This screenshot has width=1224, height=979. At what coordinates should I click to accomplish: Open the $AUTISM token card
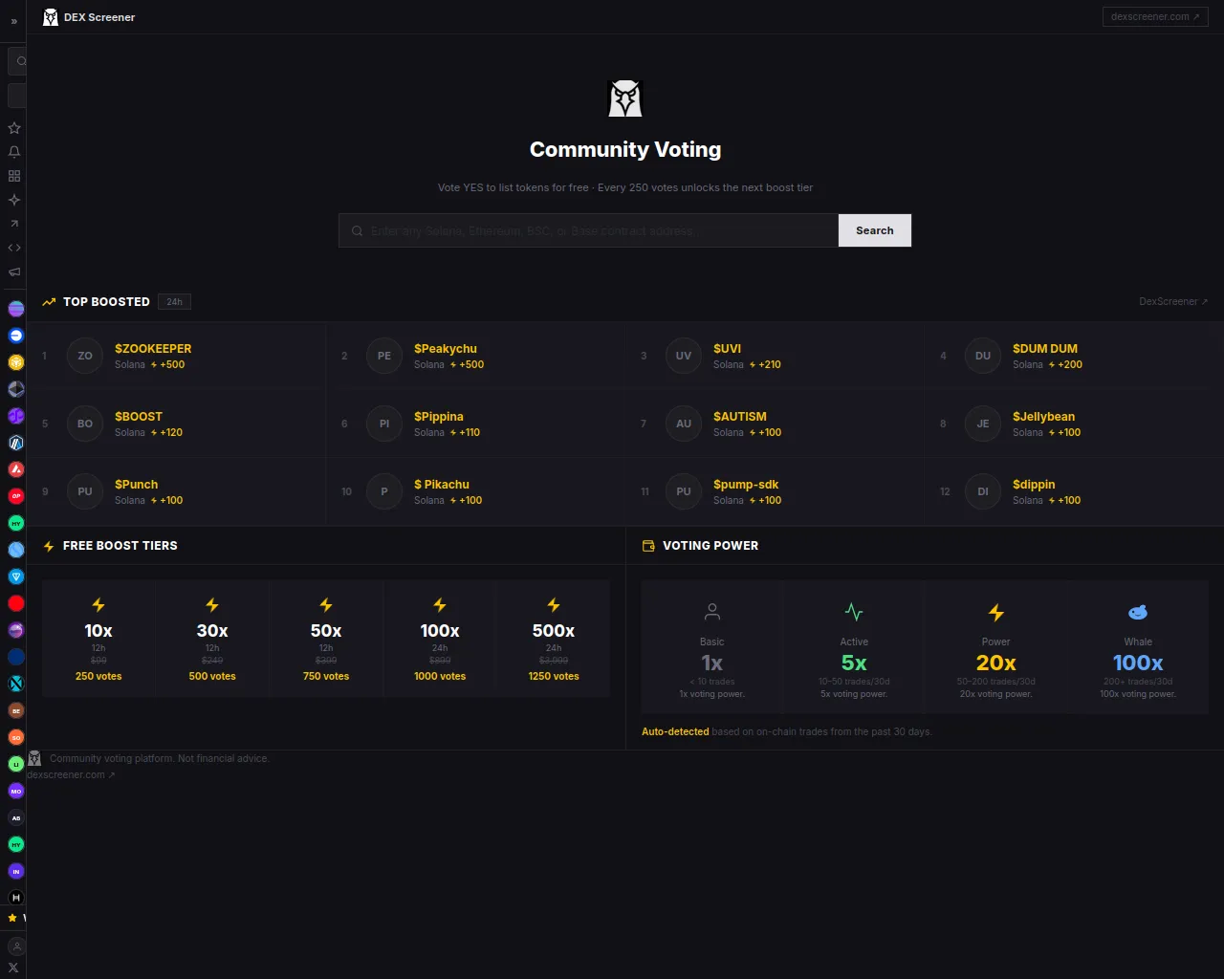(x=775, y=424)
